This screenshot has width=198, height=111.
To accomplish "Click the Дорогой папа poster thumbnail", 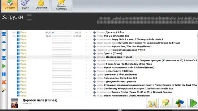I will [x=15, y=103].
